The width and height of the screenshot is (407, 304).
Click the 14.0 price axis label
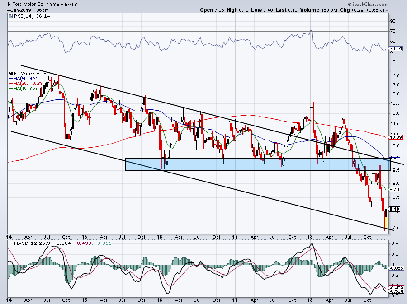click(395, 76)
